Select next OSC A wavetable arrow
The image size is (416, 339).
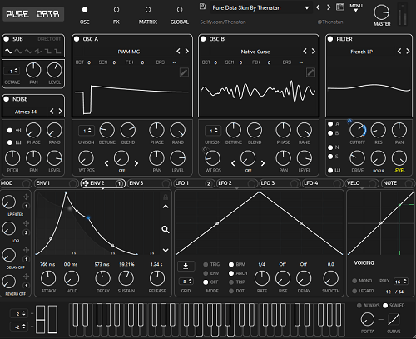coord(187,52)
